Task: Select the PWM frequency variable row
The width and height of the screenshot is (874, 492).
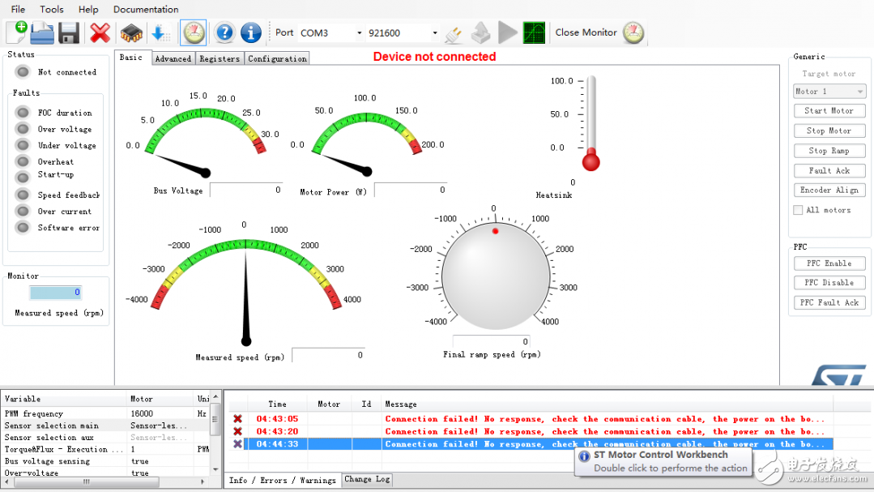Action: [106, 413]
